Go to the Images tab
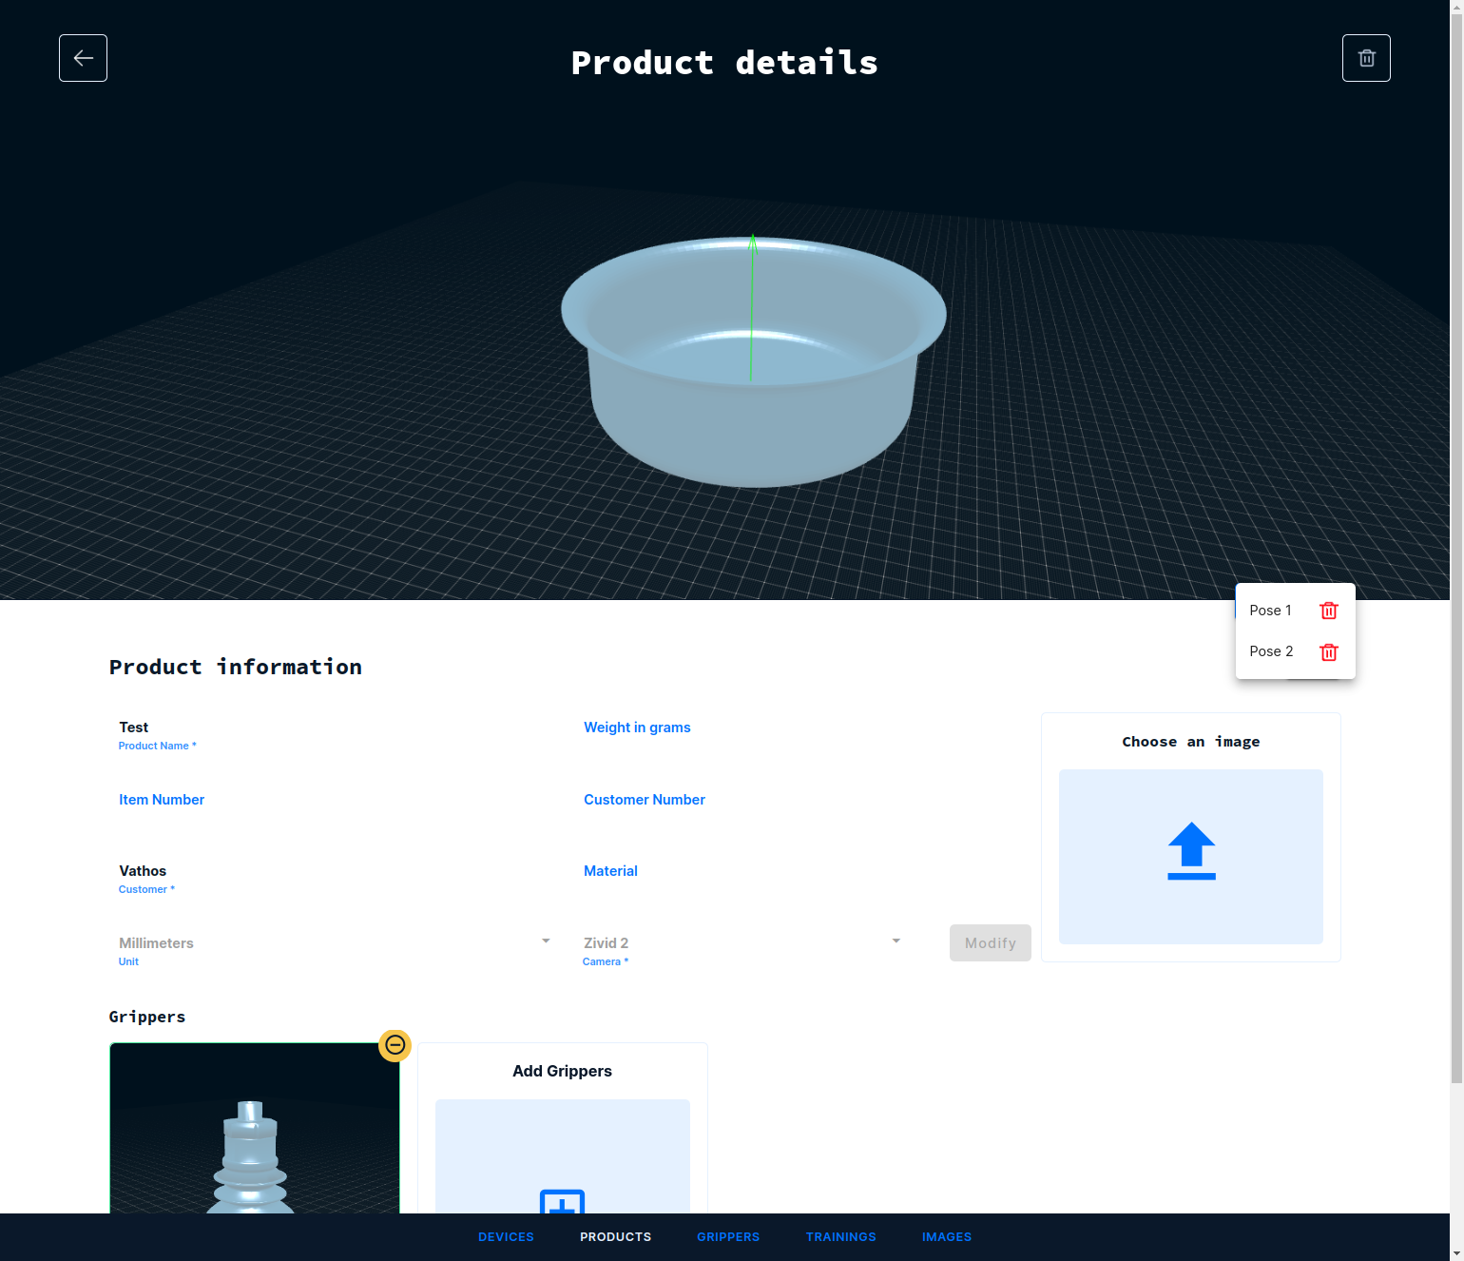Image resolution: width=1464 pixels, height=1261 pixels. click(947, 1237)
